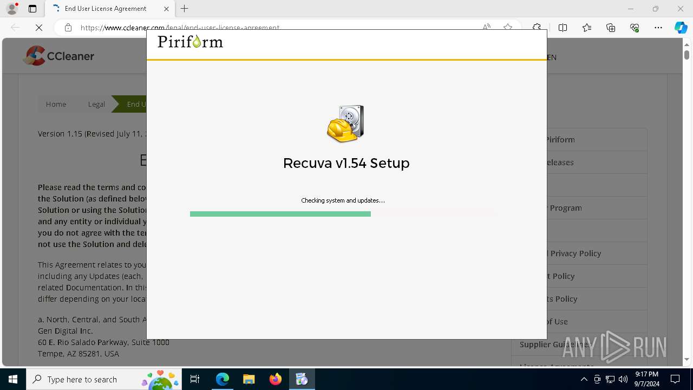Open the volume tray icon
This screenshot has width=693, height=390.
pyautogui.click(x=623, y=379)
